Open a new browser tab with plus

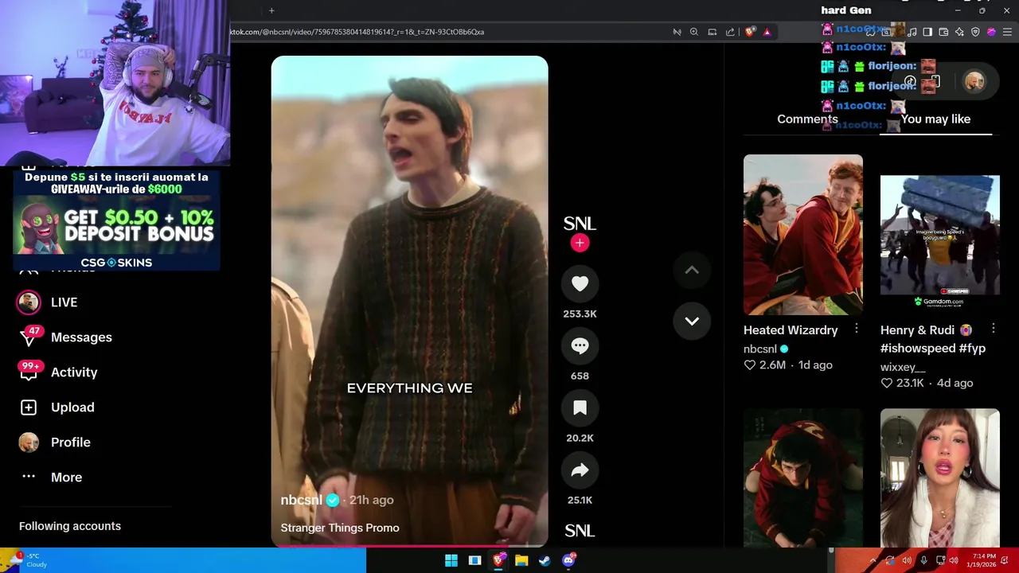click(271, 10)
